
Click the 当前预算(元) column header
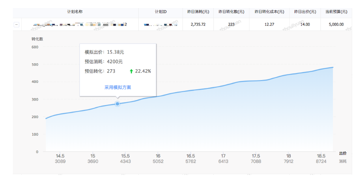coord(337,12)
